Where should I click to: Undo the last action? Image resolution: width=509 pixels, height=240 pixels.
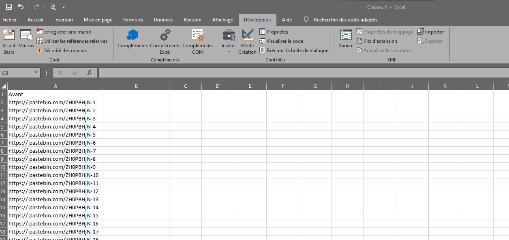(20, 7)
